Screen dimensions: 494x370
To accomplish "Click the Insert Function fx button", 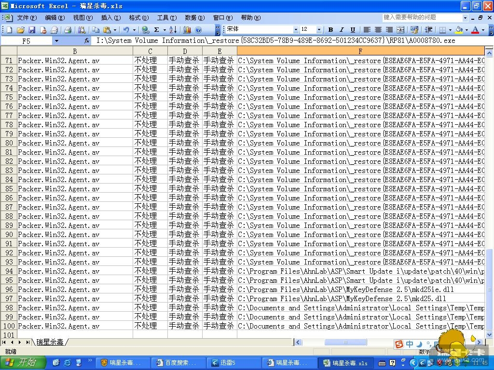I will (87, 40).
